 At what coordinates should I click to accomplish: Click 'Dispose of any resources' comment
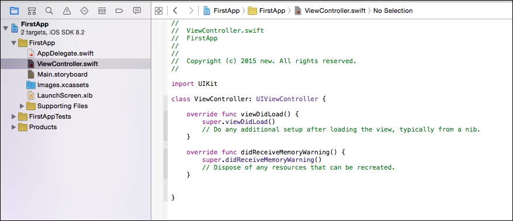(x=299, y=167)
